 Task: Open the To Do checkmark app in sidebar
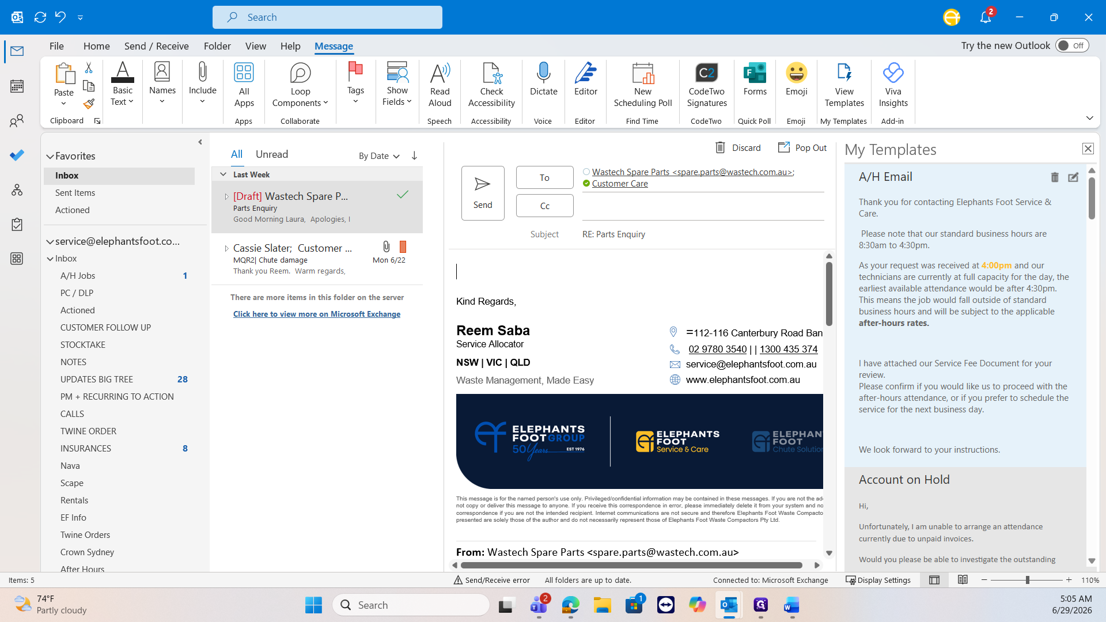pos(17,155)
